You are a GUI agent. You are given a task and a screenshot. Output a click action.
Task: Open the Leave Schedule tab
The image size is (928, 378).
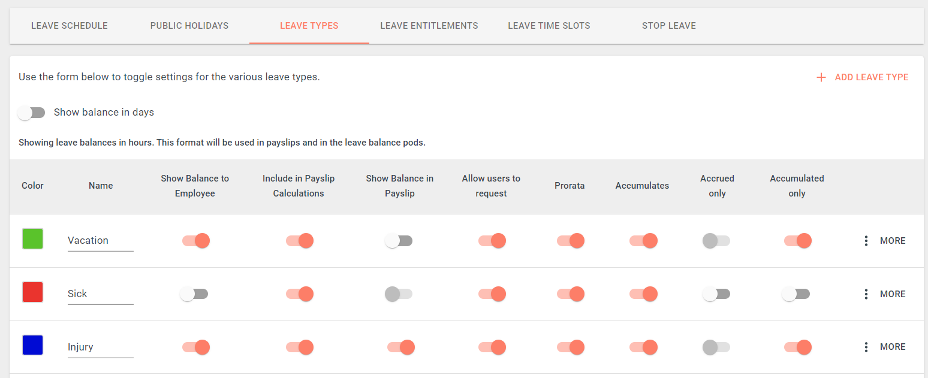pyautogui.click(x=70, y=26)
